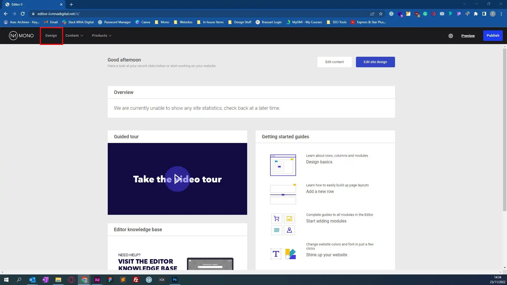
Task: Play the guided video tour
Action: (x=177, y=179)
